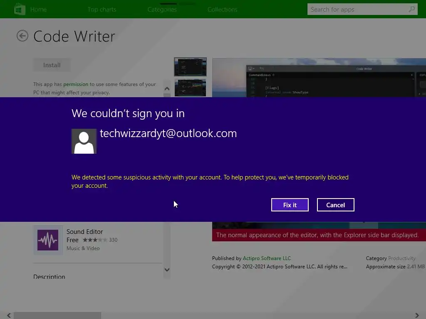Expand details with the down chevron

[x=167, y=270]
